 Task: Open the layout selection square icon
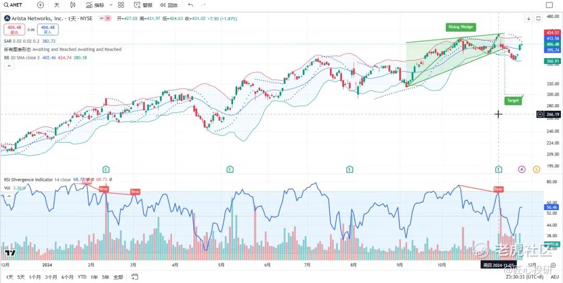point(549,5)
